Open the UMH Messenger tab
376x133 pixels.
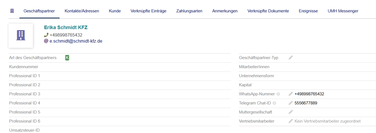point(343,11)
